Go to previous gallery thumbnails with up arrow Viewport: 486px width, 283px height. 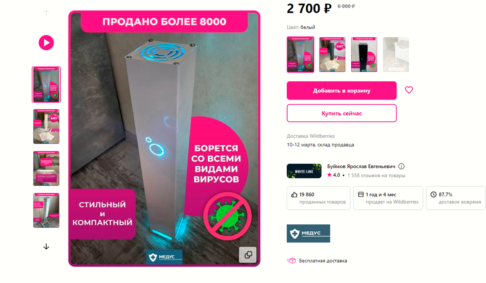point(46,13)
